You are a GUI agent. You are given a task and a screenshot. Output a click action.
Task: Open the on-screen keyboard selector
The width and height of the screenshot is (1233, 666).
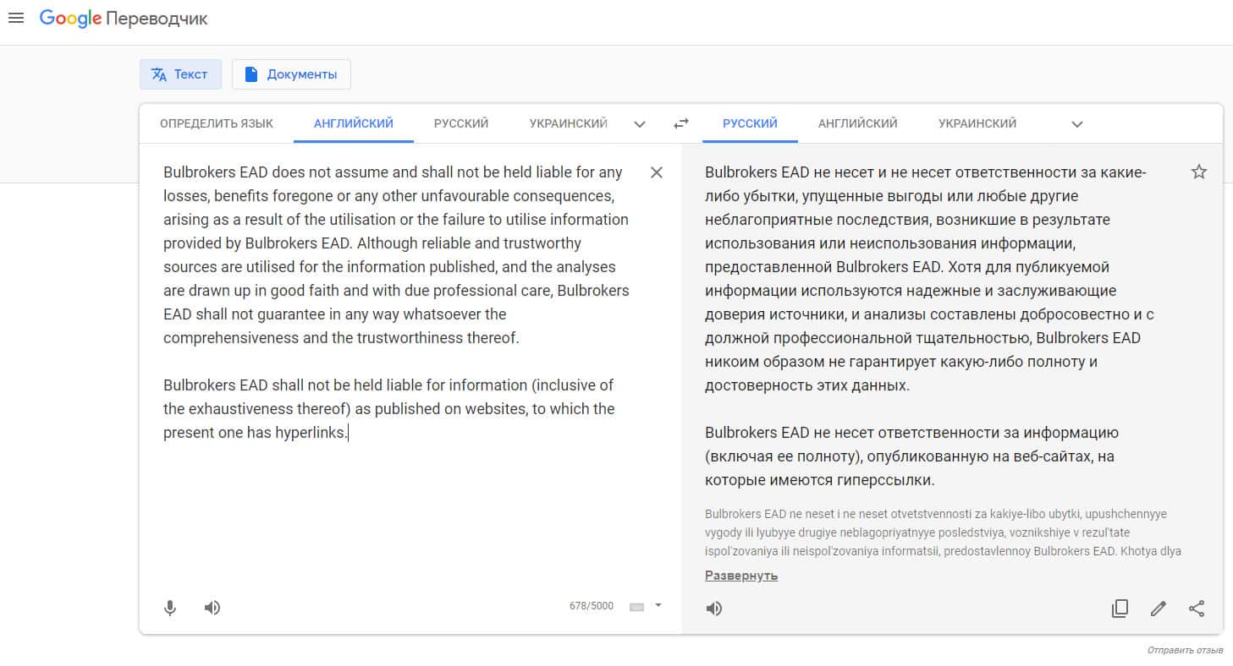pos(646,606)
